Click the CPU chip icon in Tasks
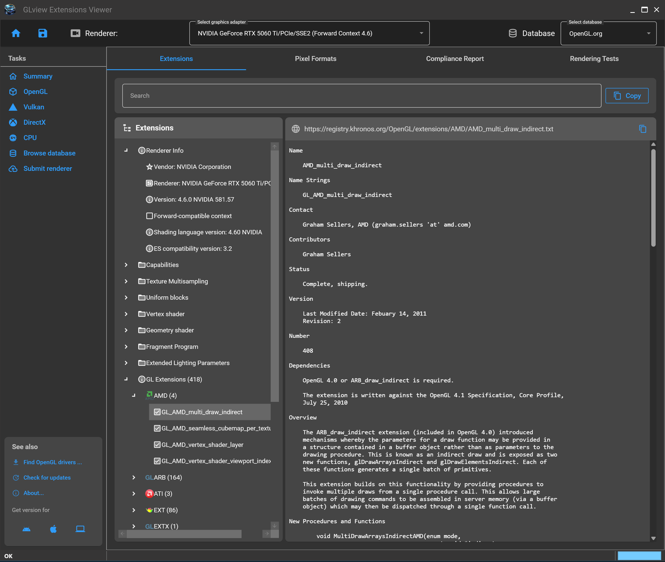 (13, 138)
